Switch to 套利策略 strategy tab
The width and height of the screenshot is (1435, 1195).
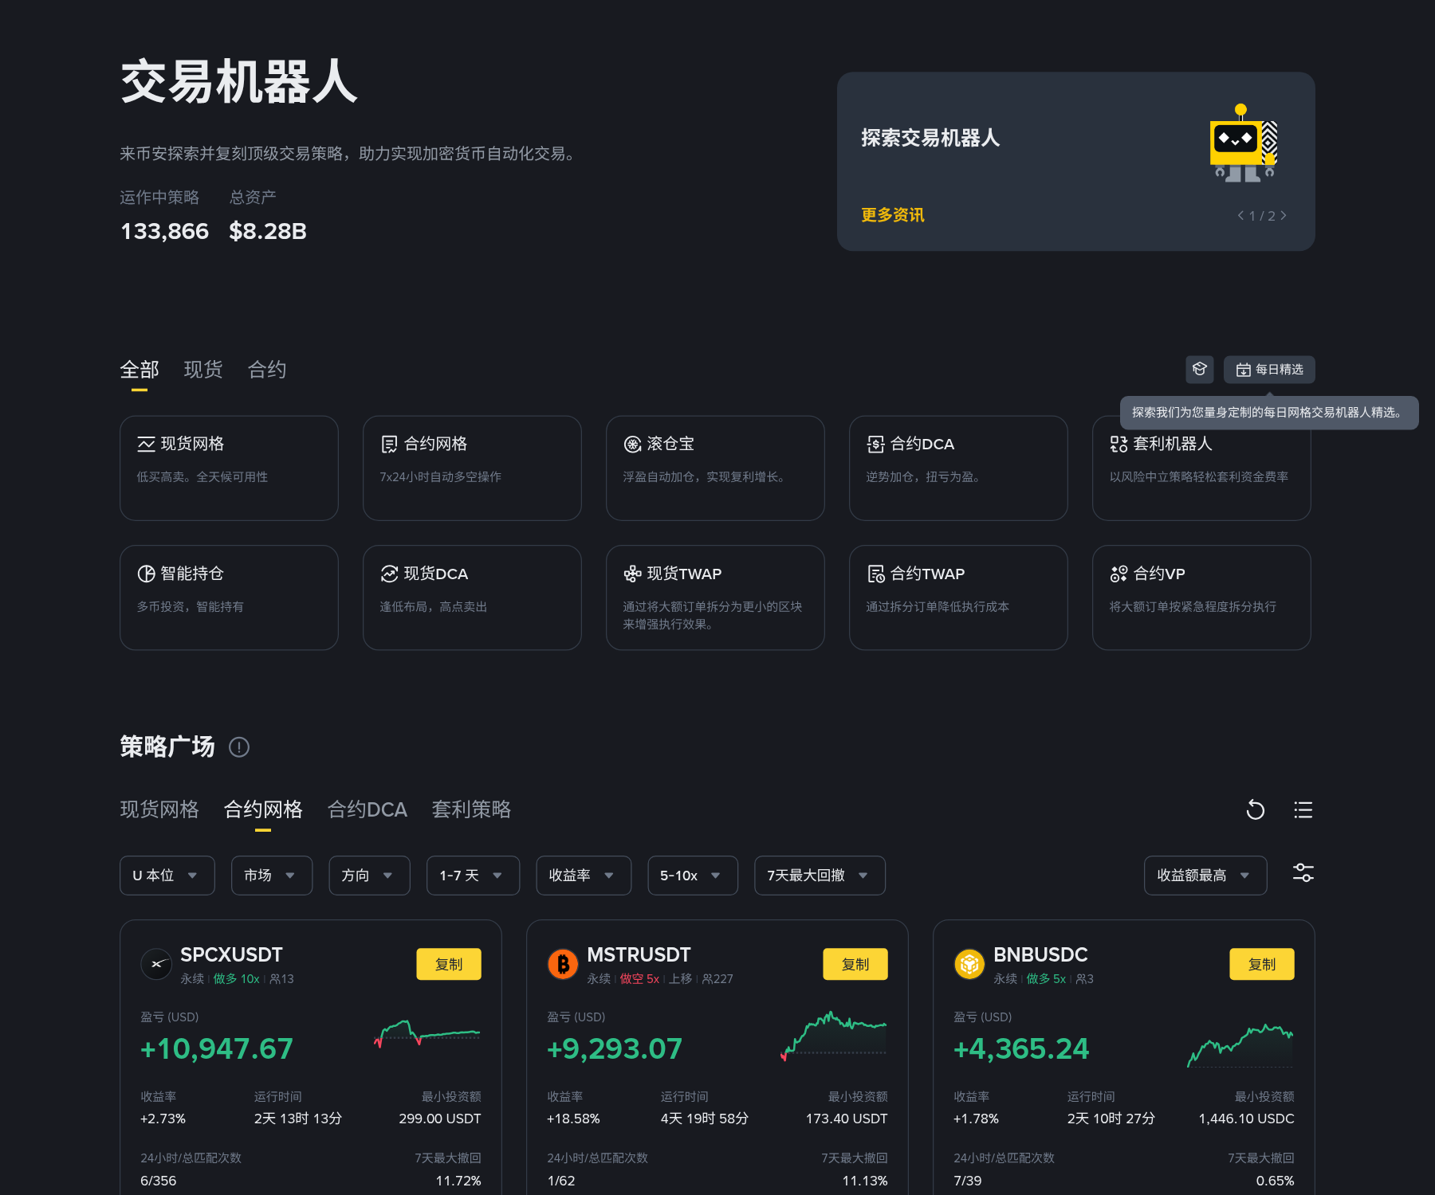[471, 809]
